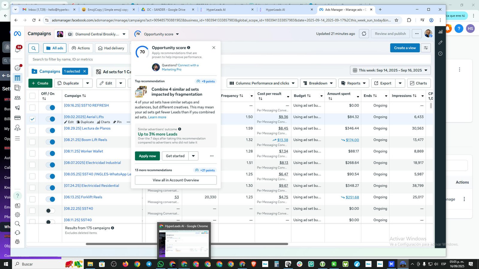Screen dimensions: 479x269
Task: Open the Audiences people icon in sidebar
Action: (18, 98)
